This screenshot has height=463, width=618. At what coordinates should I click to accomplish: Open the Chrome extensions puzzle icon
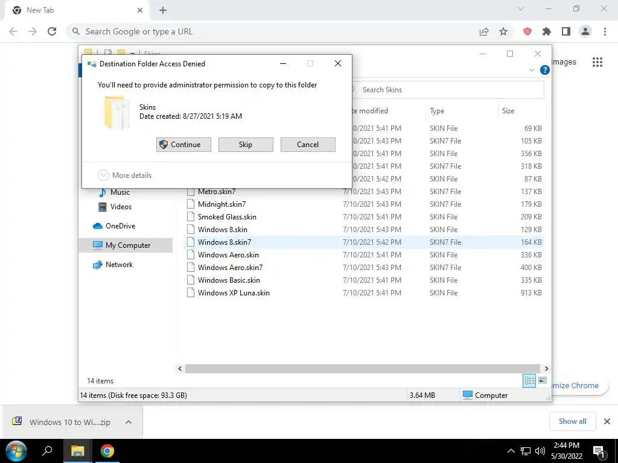(x=547, y=31)
